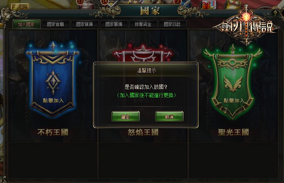Switch to the 國家寶庫 tab

tap(84, 24)
